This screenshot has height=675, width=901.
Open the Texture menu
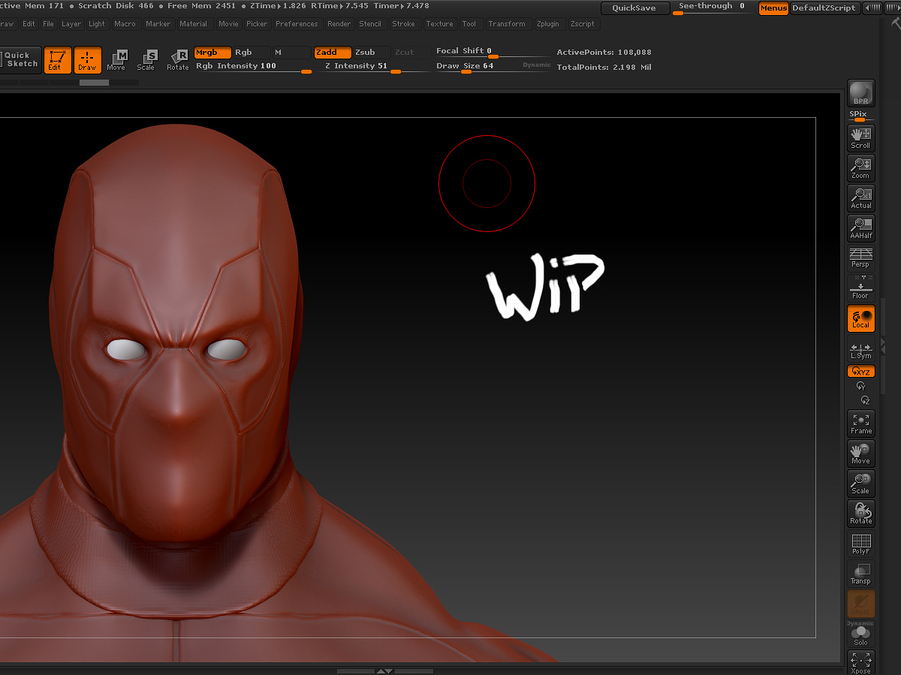click(x=439, y=24)
